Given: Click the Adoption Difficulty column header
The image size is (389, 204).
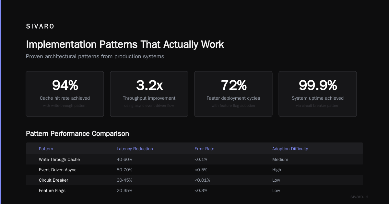Looking at the screenshot, I should coord(290,149).
